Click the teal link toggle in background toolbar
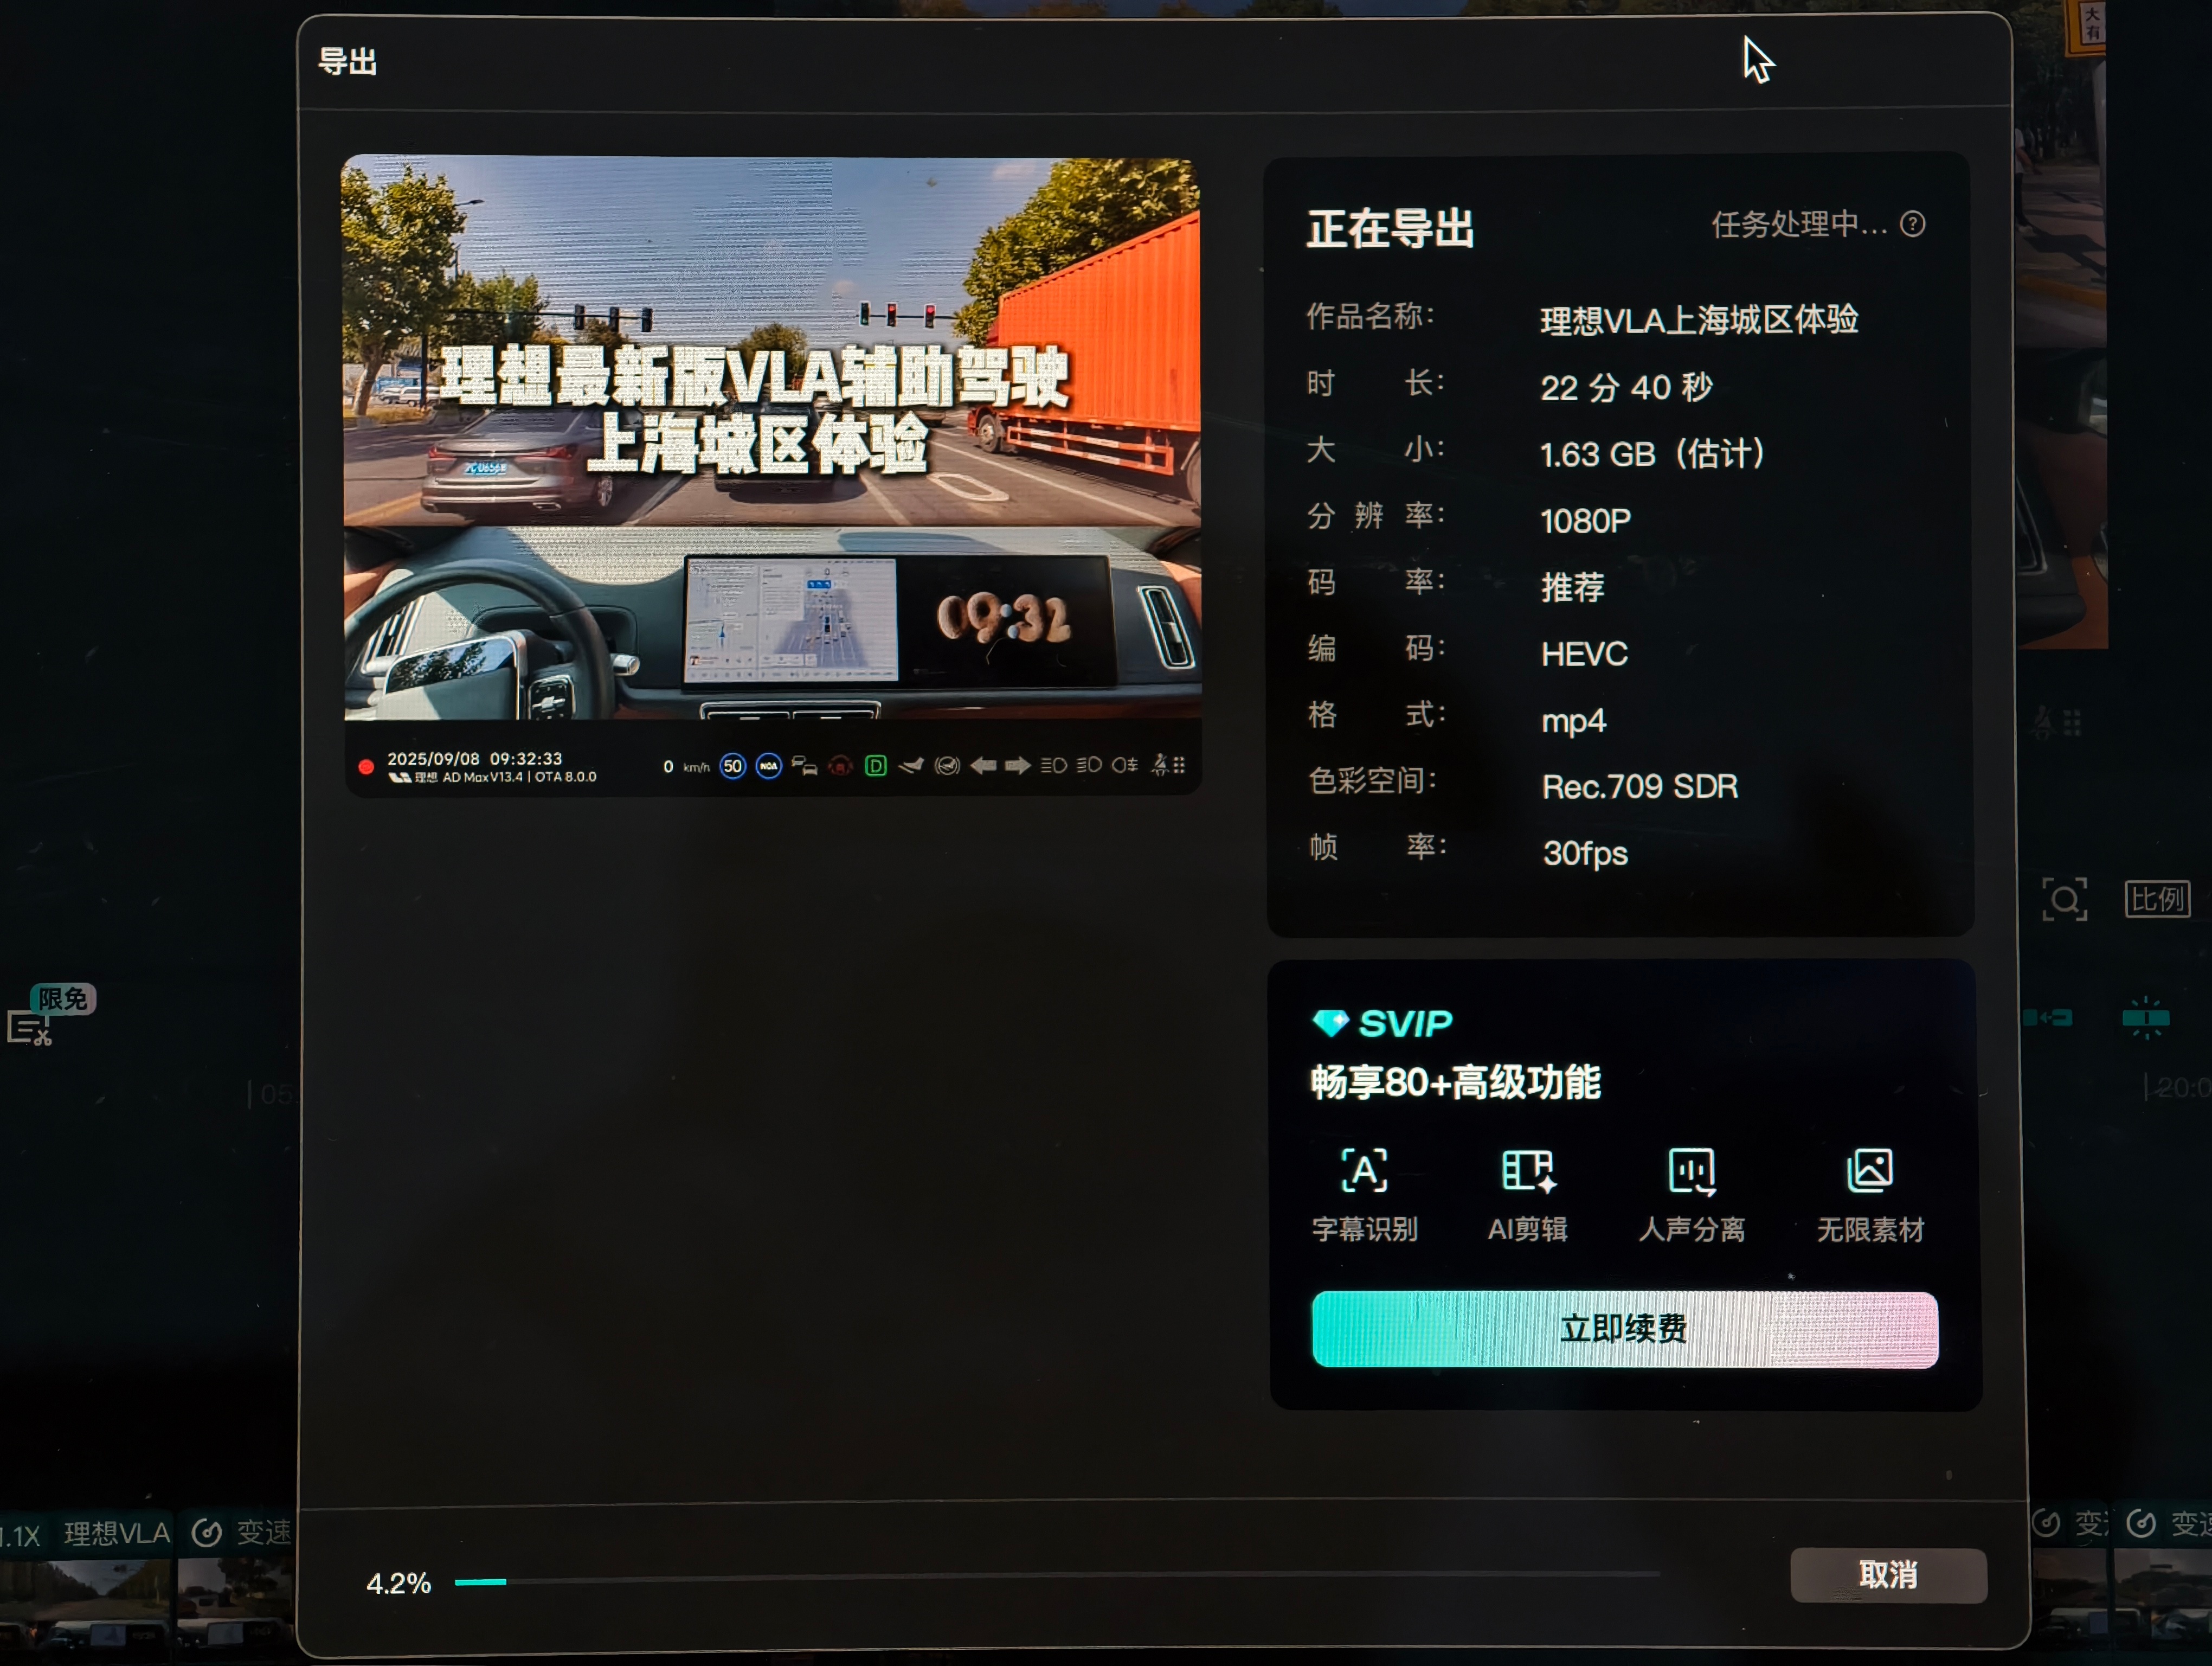This screenshot has height=1666, width=2212. pos(2047,1018)
